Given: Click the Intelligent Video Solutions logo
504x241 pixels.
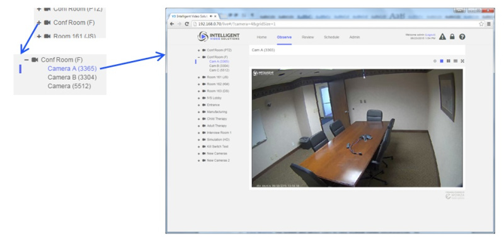Looking at the screenshot, I should tap(219, 36).
